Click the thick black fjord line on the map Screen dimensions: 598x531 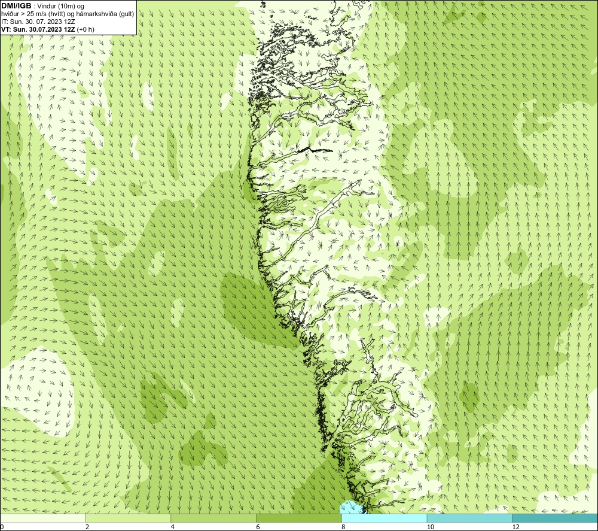315,150
